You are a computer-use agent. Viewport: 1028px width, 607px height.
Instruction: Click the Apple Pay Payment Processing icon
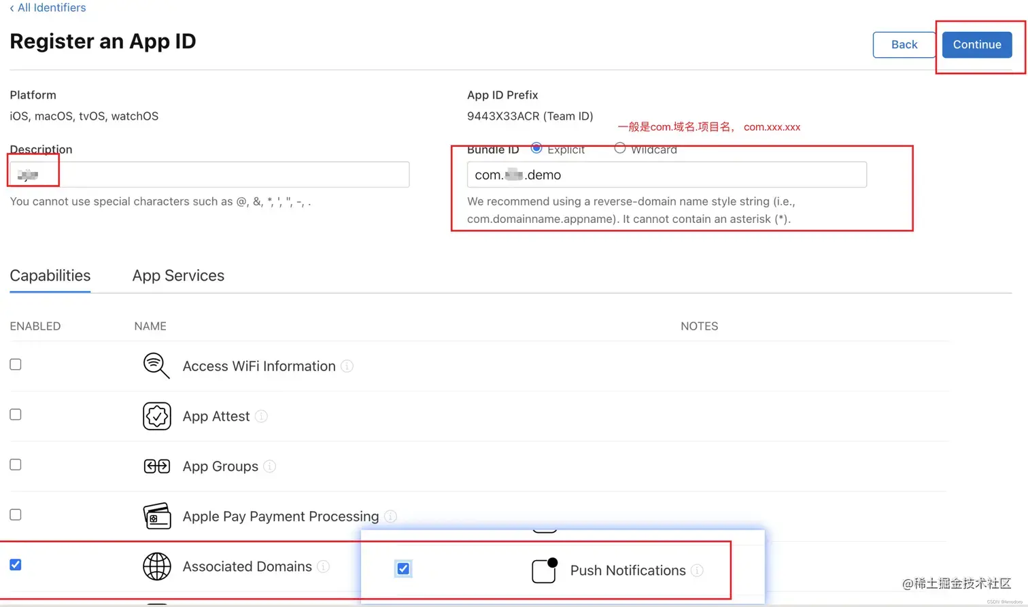(x=157, y=516)
